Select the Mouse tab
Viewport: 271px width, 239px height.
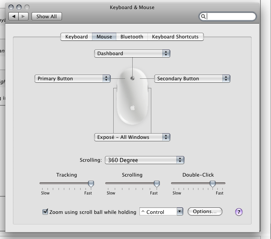(x=104, y=37)
